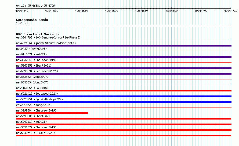Screen dimensions: 239x146
Task: Click the blue bar under nsv6521022
Action: [x=124, y=96]
